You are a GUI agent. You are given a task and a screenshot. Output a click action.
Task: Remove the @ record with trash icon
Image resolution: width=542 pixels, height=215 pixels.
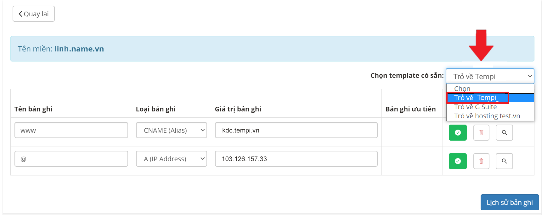[x=481, y=161]
